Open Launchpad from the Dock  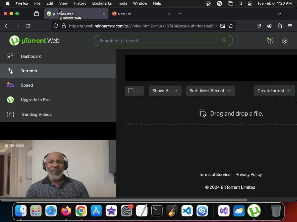(36, 211)
